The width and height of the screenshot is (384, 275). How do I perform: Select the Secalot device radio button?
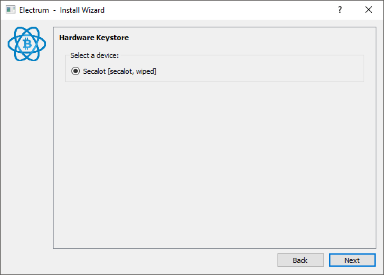(x=76, y=71)
